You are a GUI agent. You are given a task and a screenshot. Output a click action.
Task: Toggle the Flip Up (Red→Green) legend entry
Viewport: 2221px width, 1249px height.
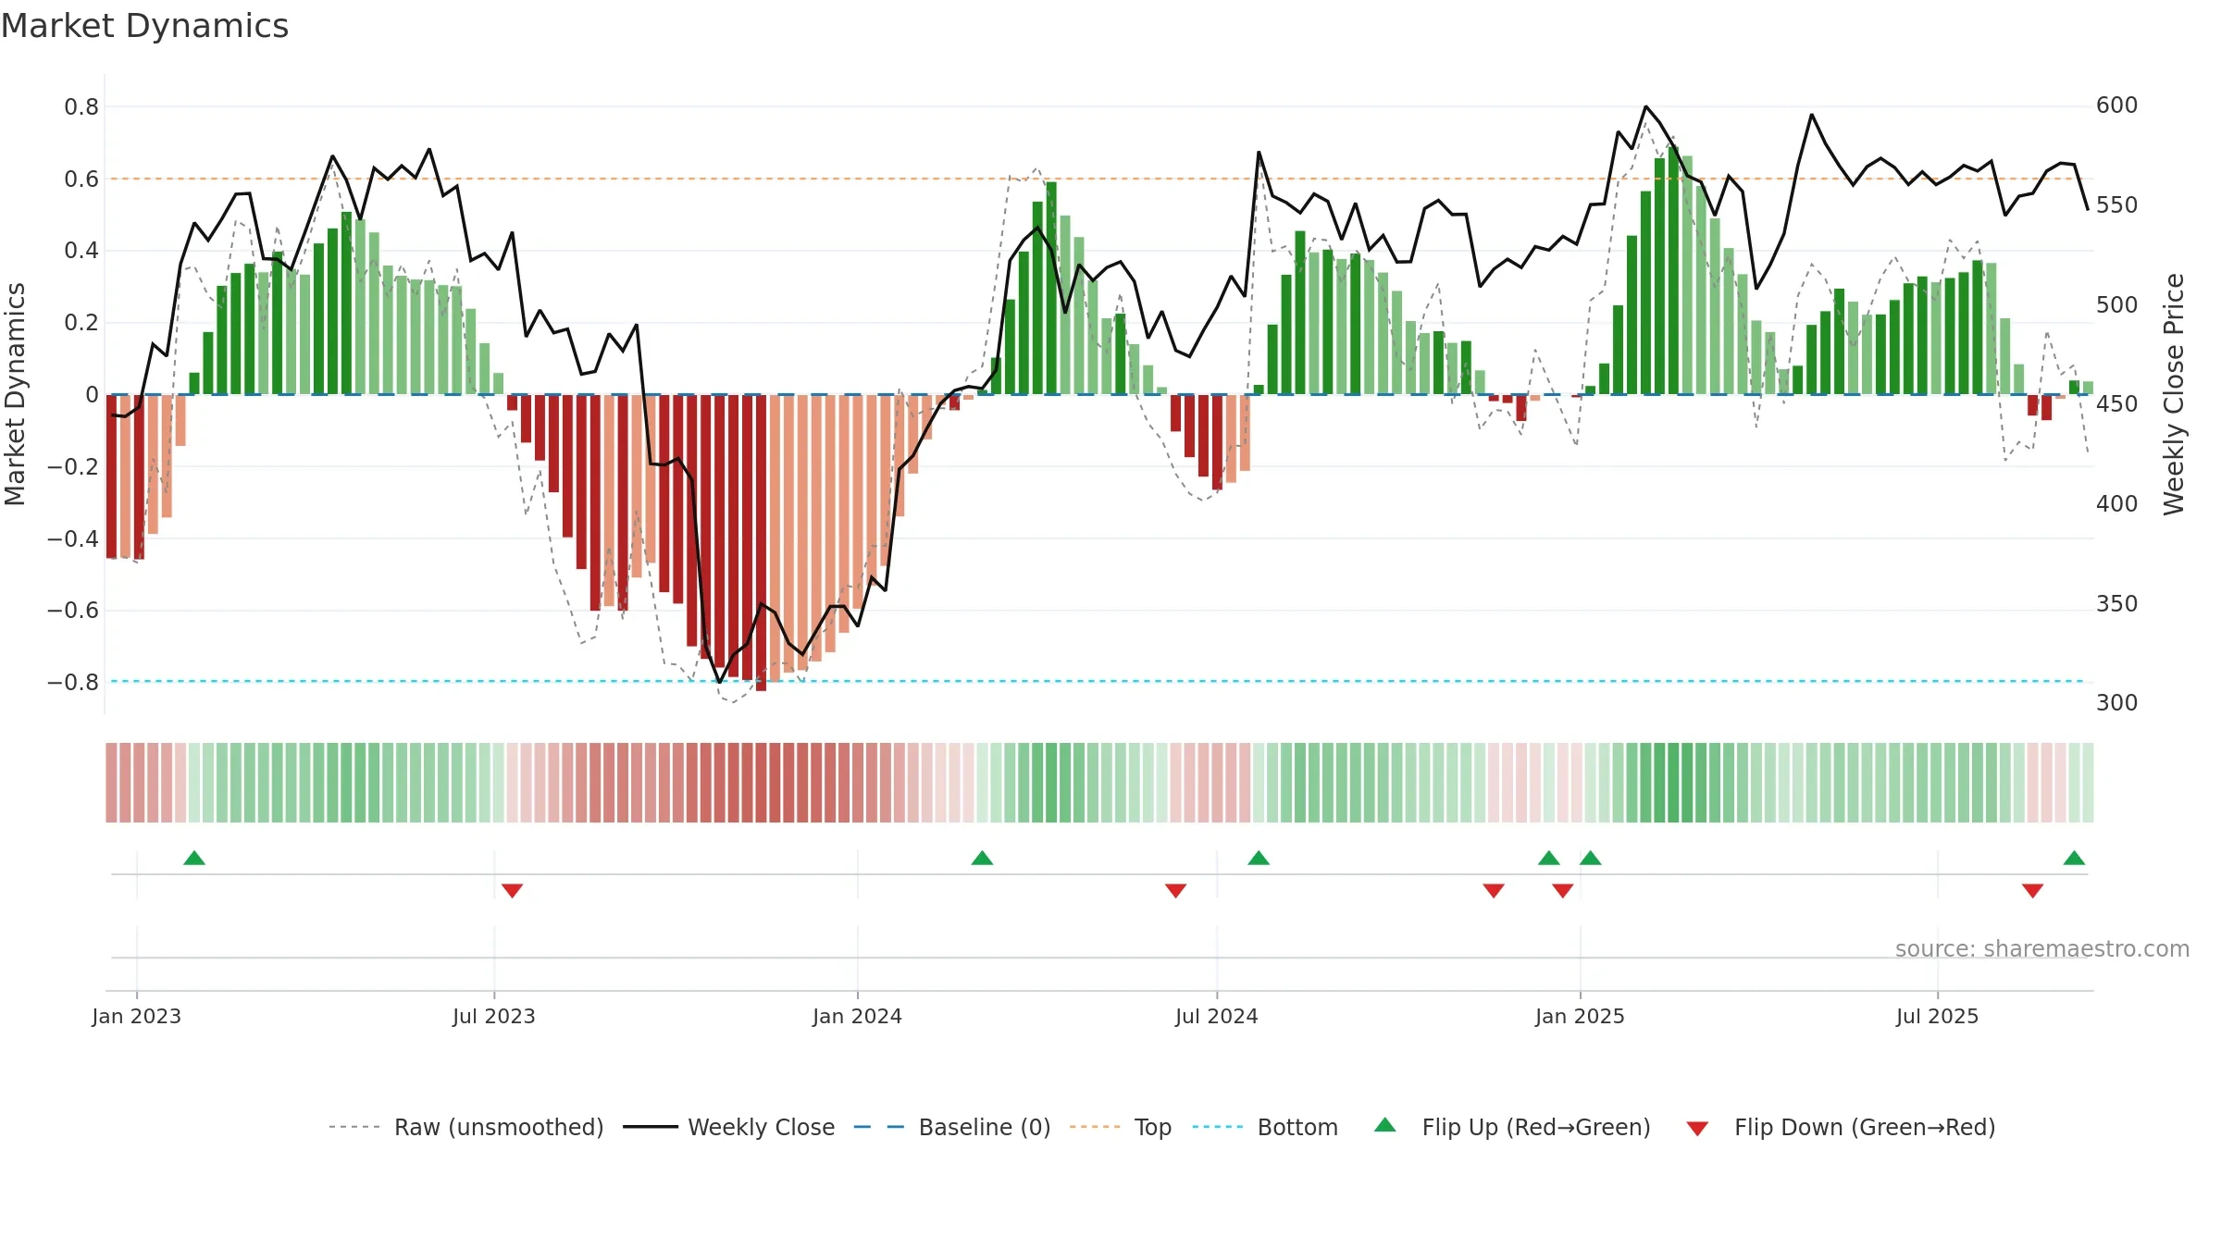click(1512, 1127)
